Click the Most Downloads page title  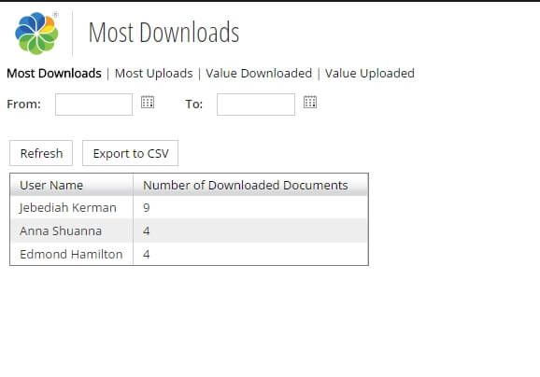point(163,33)
